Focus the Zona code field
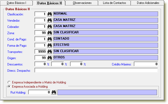Image resolution: width=168 pixels, height=104 pixels. tap(40, 33)
